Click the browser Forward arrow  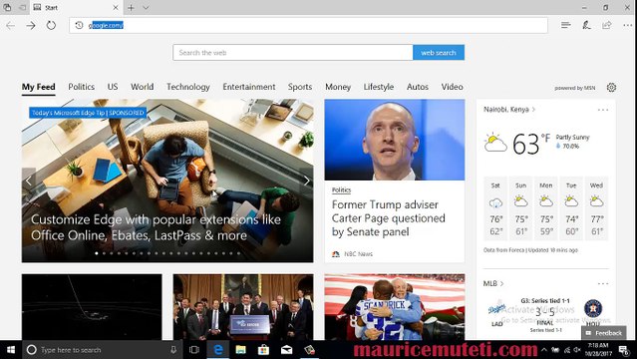tap(31, 25)
